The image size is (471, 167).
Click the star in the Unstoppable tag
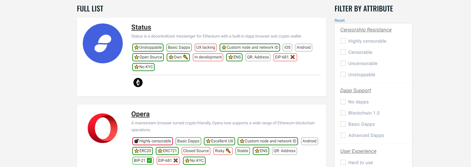[x=137, y=47]
